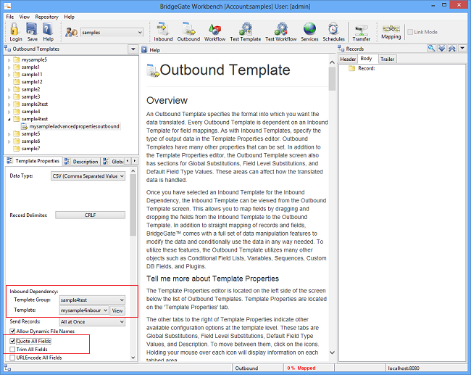Click the Help pane vertical scrollbar thumb
The width and height of the screenshot is (471, 375).
[x=332, y=79]
